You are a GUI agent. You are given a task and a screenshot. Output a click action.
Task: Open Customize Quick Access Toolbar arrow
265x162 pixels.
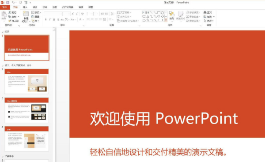pyautogui.click(x=30, y=3)
